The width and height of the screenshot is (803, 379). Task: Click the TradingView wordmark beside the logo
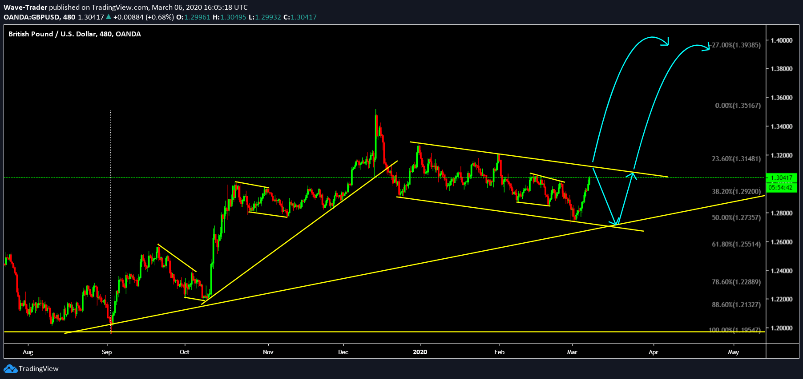click(x=39, y=369)
